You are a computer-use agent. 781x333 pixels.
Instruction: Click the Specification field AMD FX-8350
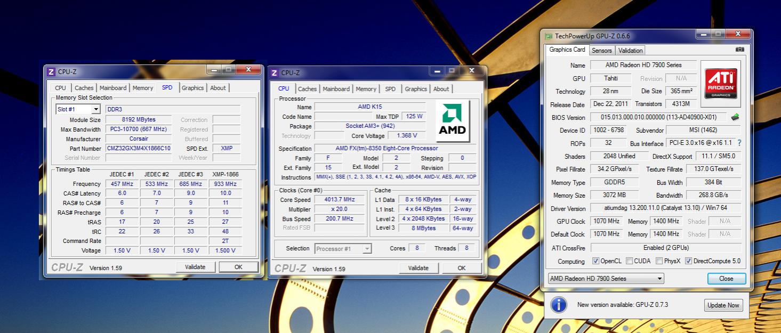point(396,149)
